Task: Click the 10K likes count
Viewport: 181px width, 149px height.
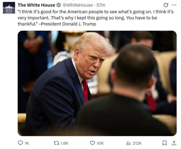Action: pyautogui.click(x=100, y=143)
